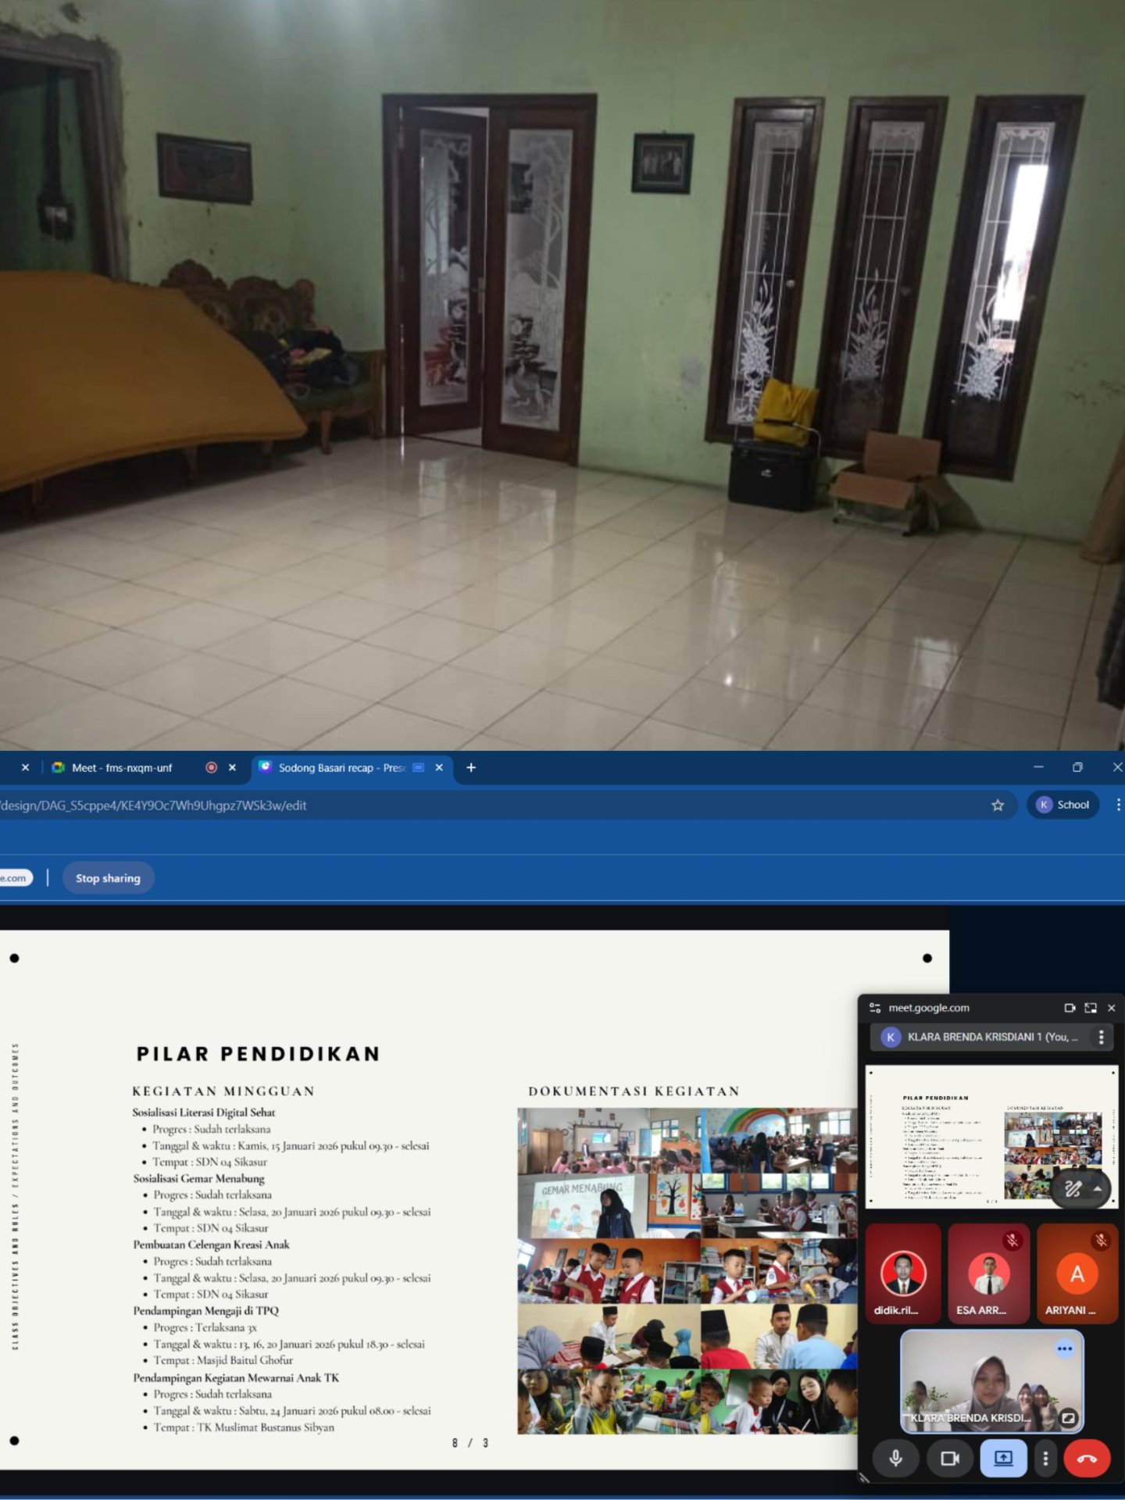Click the back-to-tab icon in picture-in-picture header
1125x1500 pixels.
[1091, 1008]
